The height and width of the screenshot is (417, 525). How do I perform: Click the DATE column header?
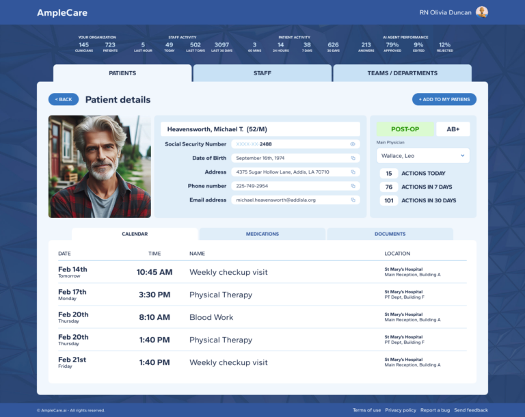tap(64, 254)
